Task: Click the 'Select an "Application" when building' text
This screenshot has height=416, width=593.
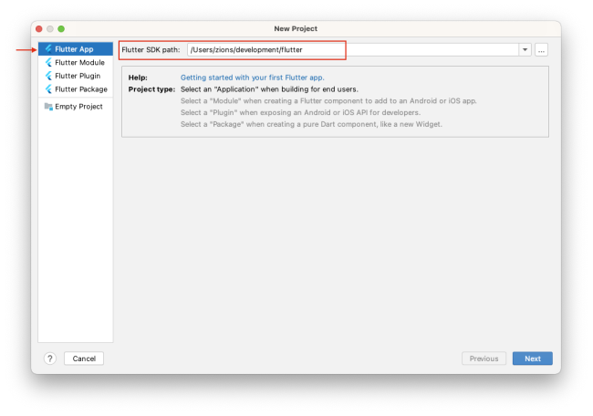Action: 269,89
